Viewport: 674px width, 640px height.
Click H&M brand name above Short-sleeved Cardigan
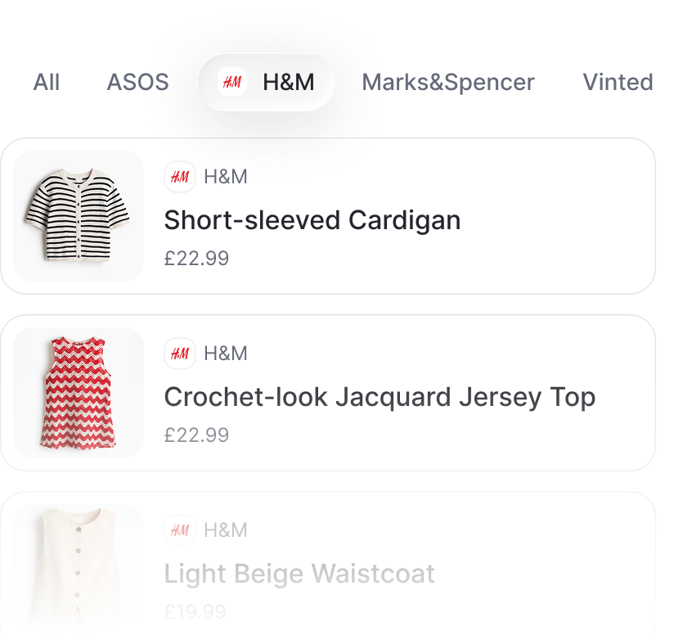pos(226,177)
